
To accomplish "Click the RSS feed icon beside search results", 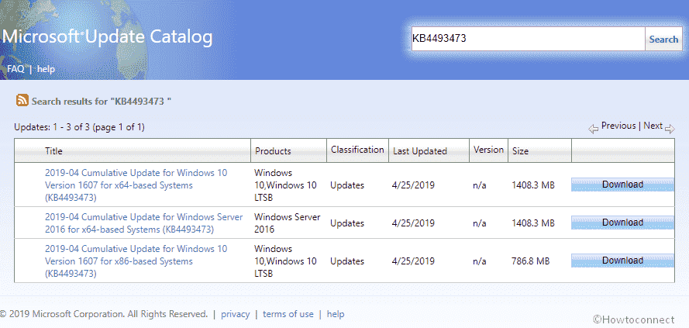I will click(22, 101).
